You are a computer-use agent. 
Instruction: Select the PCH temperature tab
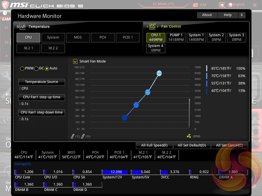103,38
